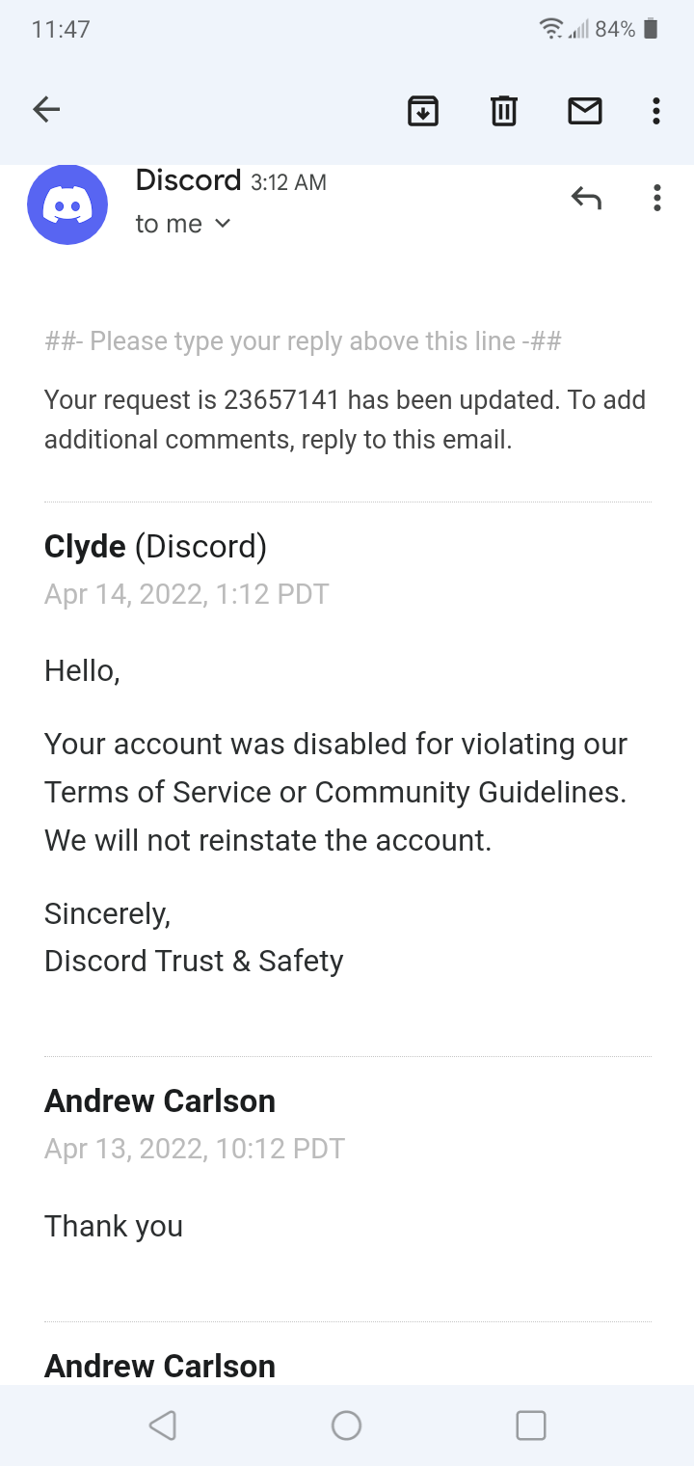
Task: Tap the bottom Andrew Carlson message header
Action: (160, 1366)
